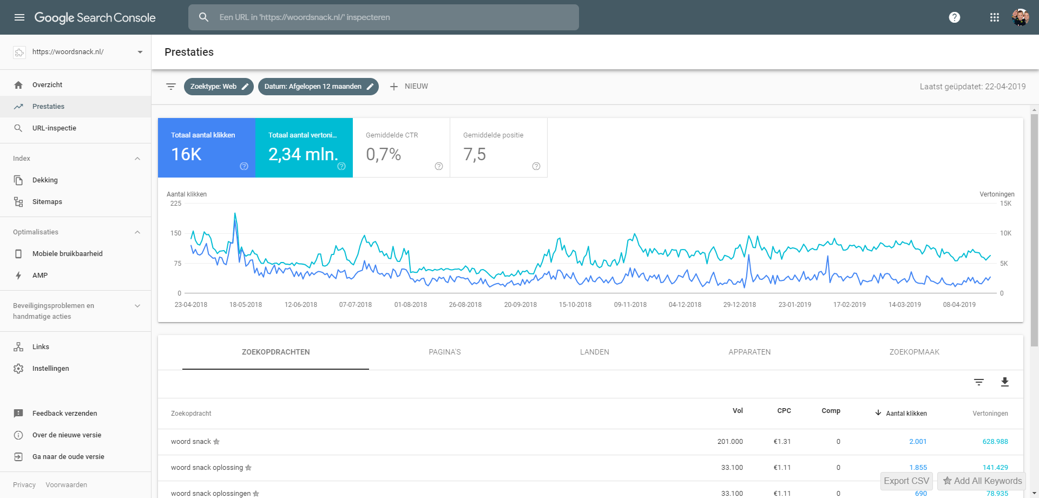Viewport: 1039px width, 498px height.
Task: Click the Mobiele bruikbaarheid phone icon
Action: (x=18, y=254)
